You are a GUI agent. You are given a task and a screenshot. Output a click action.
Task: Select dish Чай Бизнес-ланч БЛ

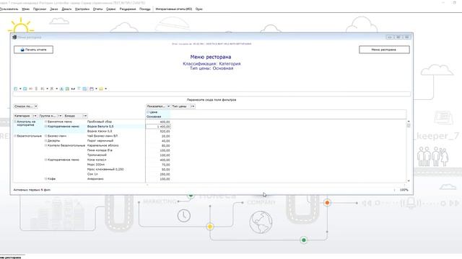click(x=103, y=136)
